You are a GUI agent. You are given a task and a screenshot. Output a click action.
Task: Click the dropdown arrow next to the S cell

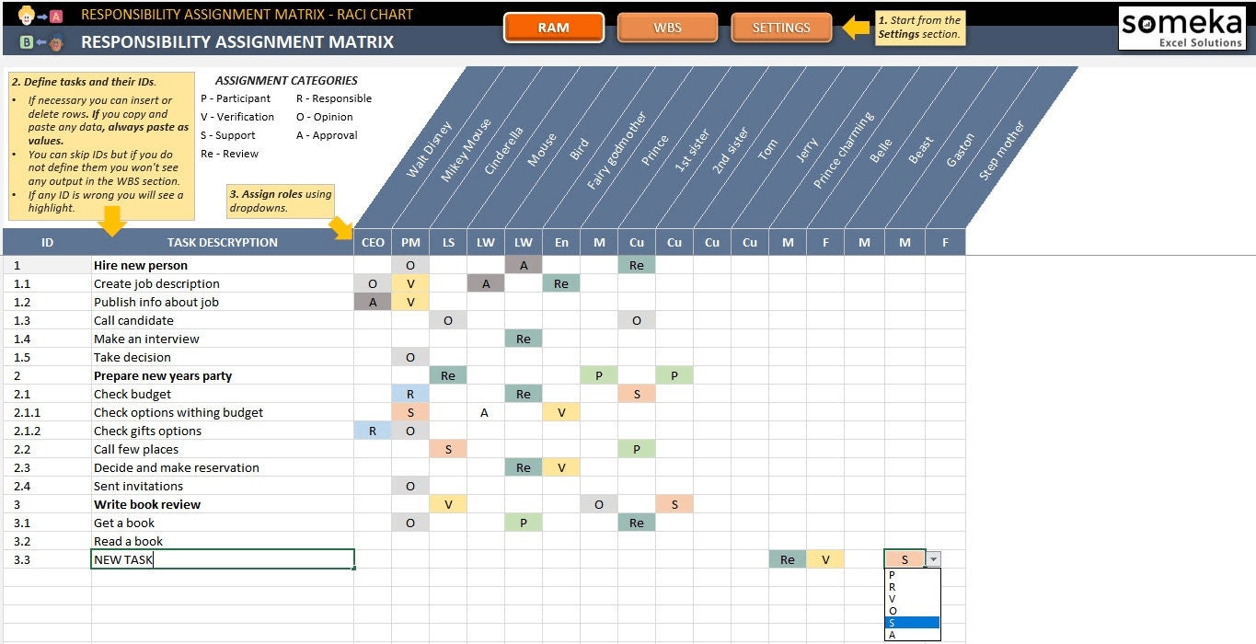pyautogui.click(x=933, y=558)
